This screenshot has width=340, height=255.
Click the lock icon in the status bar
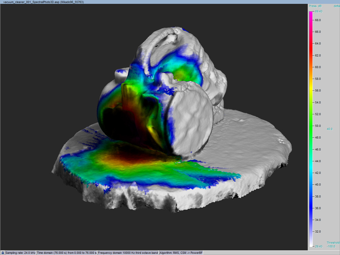click(2, 253)
